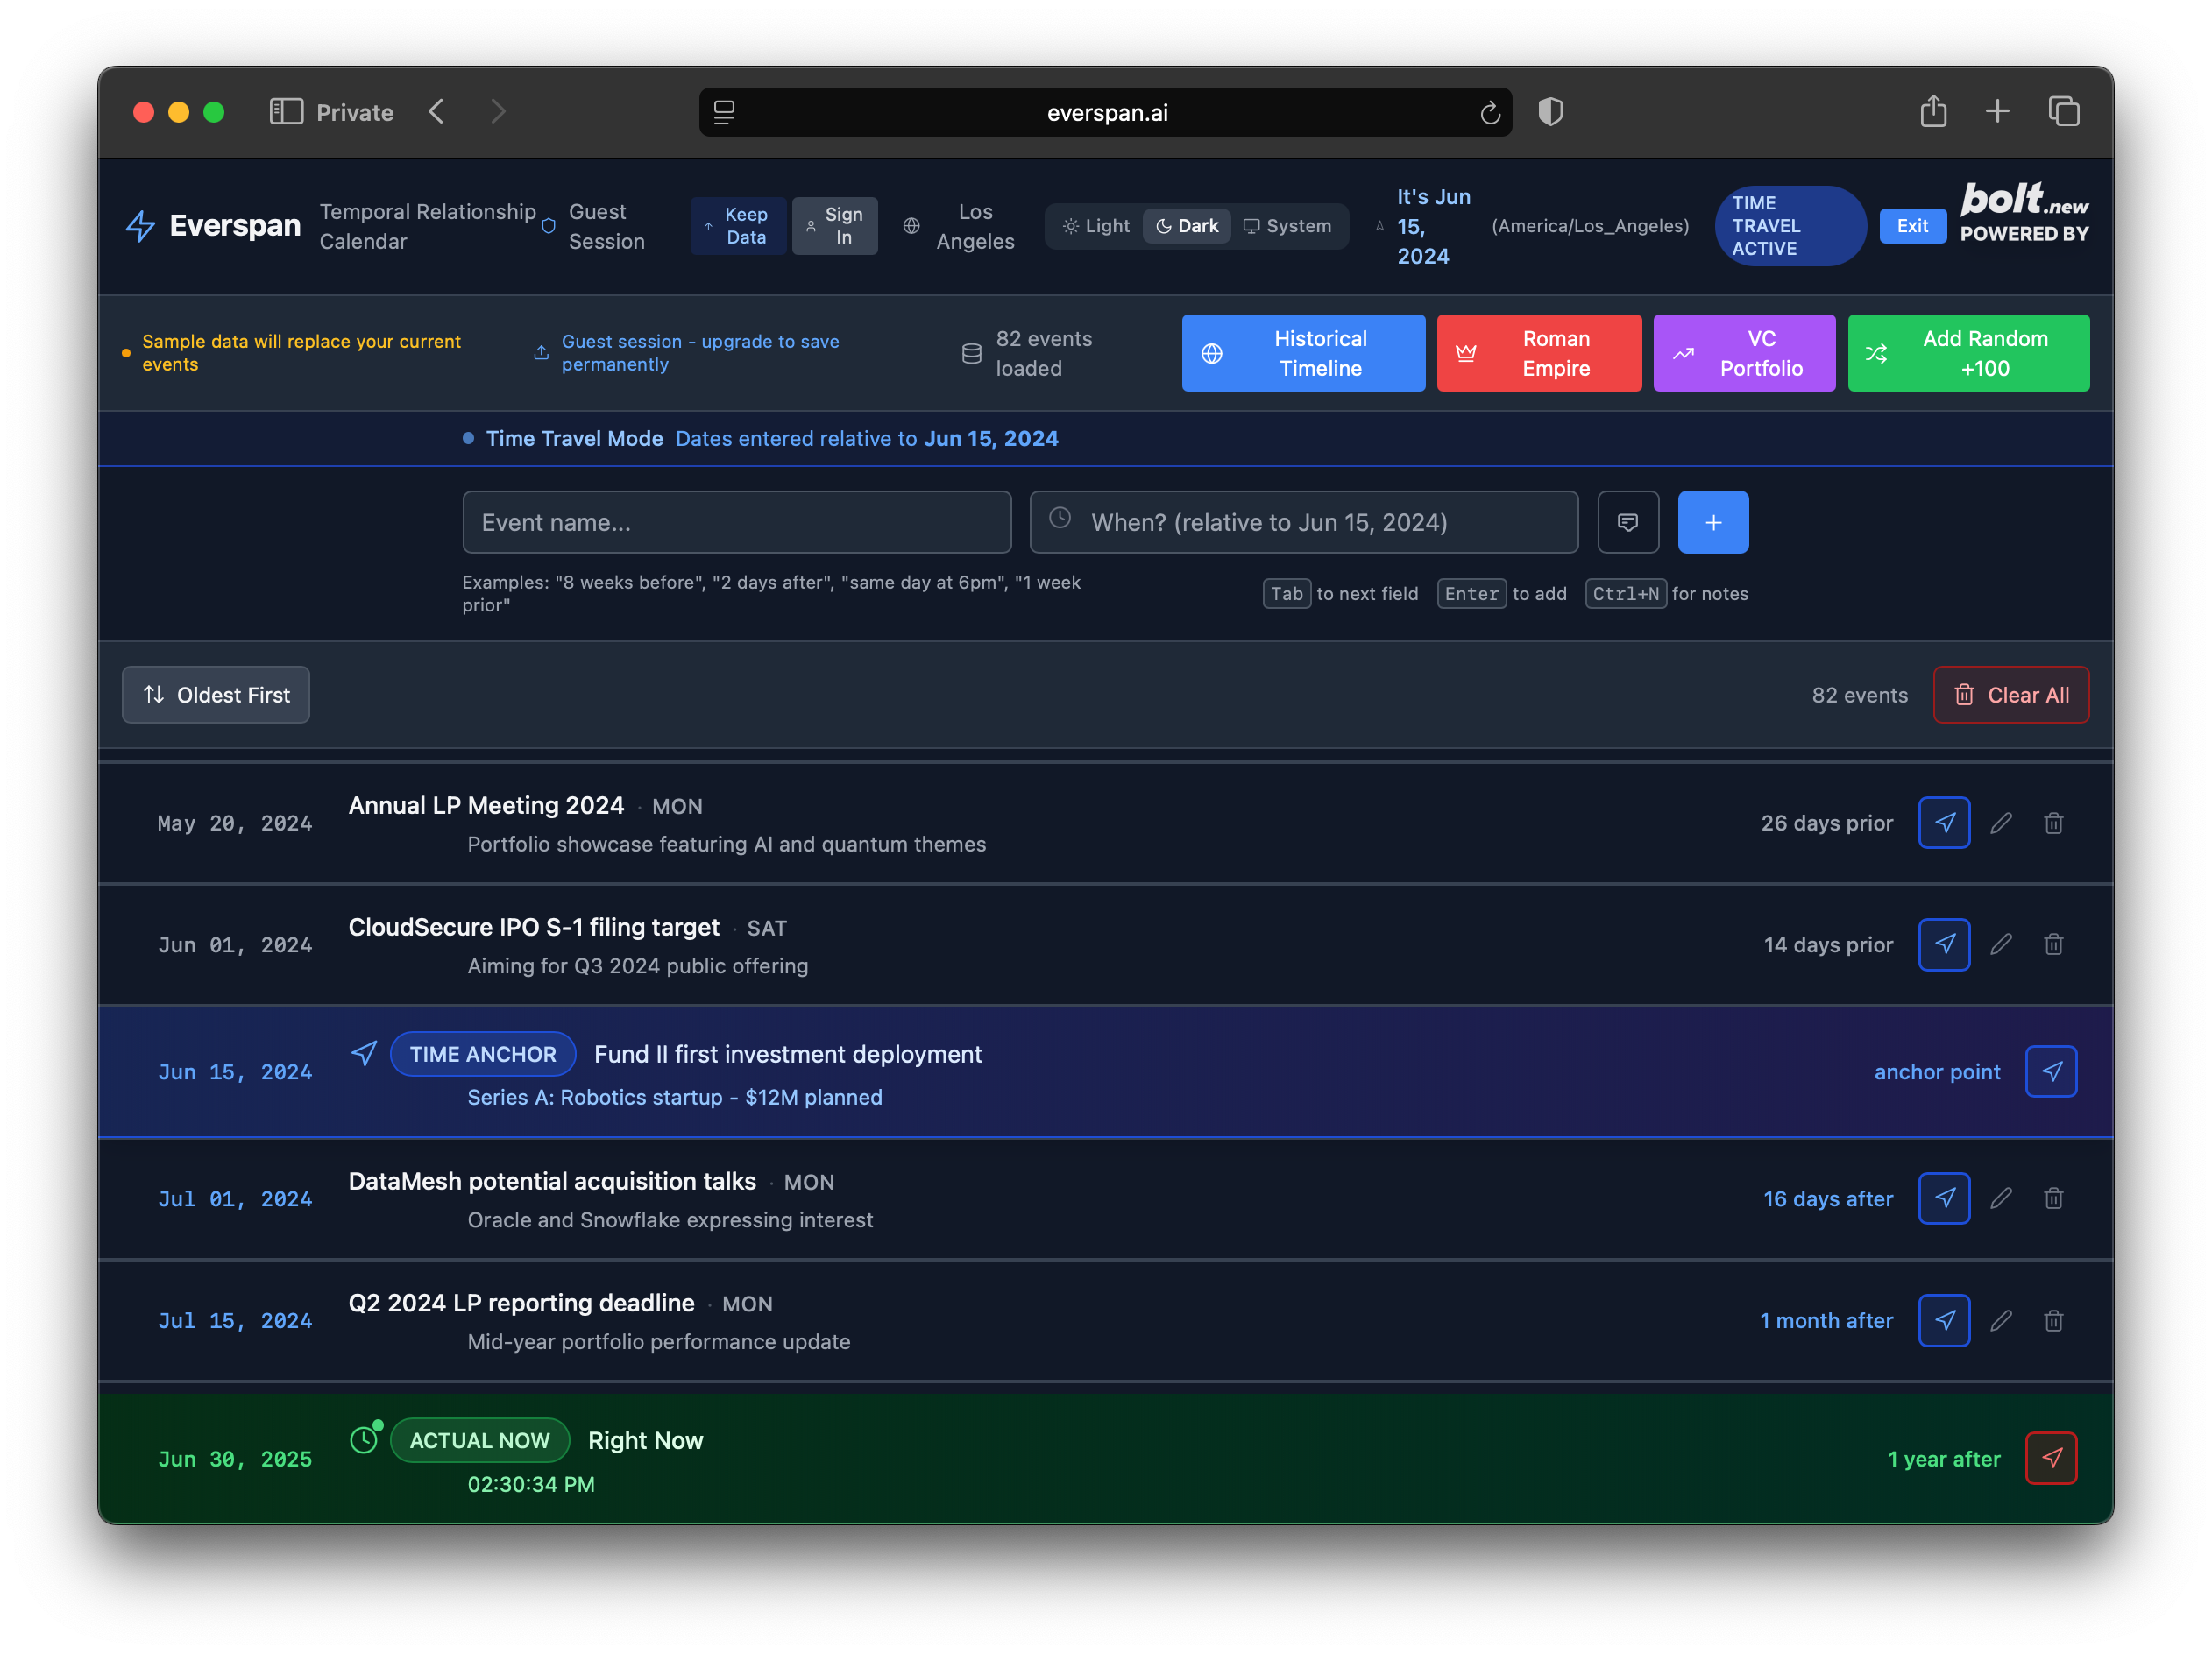Load the Roman Empire sample data
Viewport: 2212px width, 1654px height.
click(x=1538, y=353)
